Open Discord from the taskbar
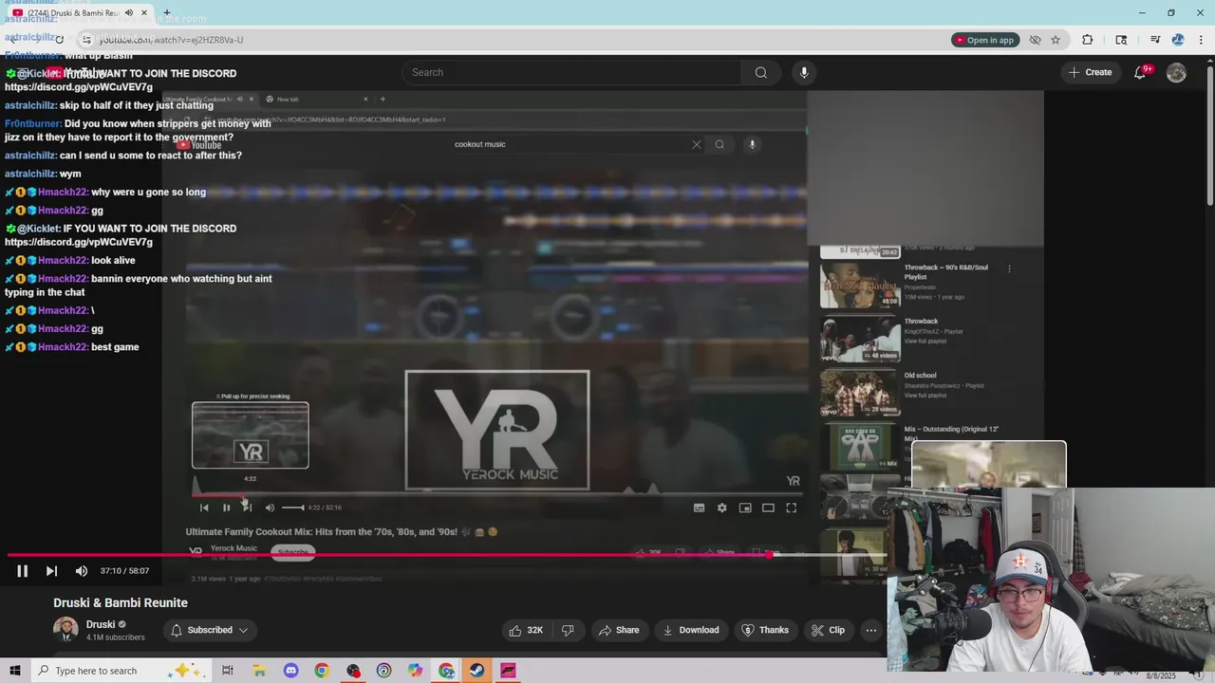The width and height of the screenshot is (1215, 683). 290,671
